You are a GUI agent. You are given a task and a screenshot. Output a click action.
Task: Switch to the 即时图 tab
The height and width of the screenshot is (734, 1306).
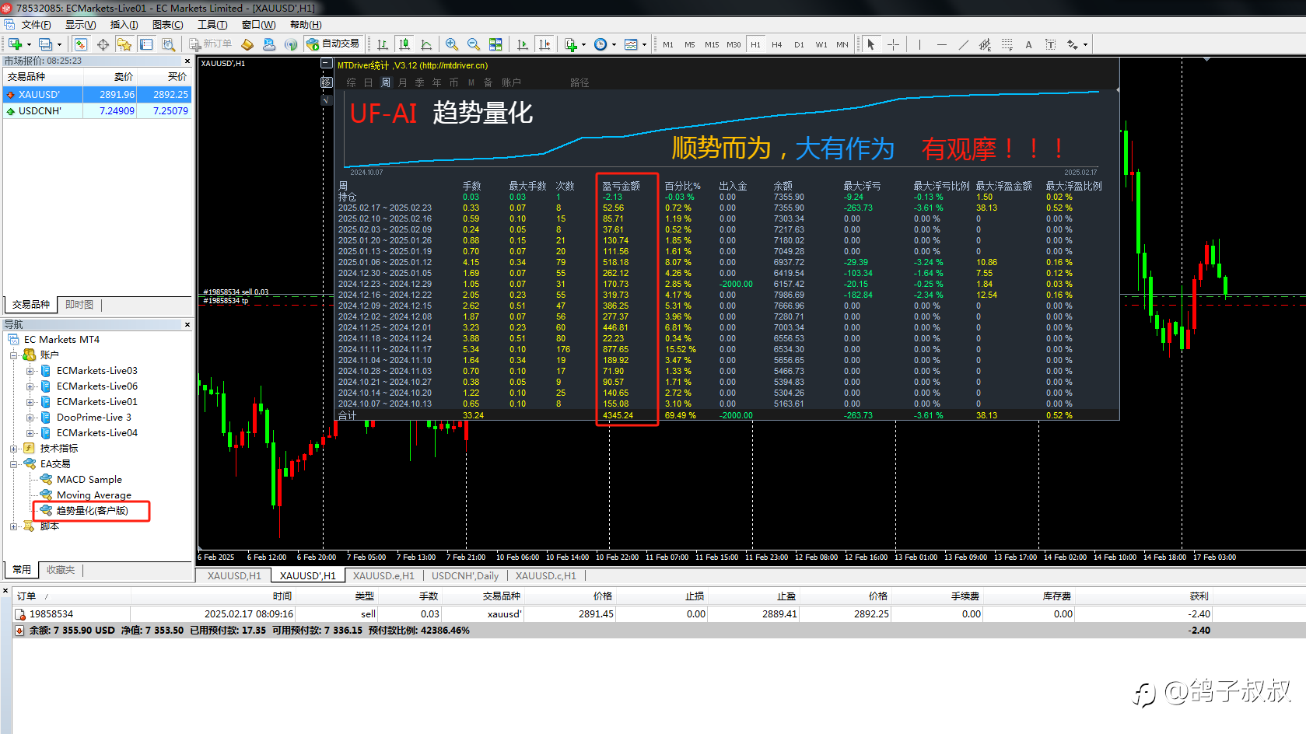point(79,305)
